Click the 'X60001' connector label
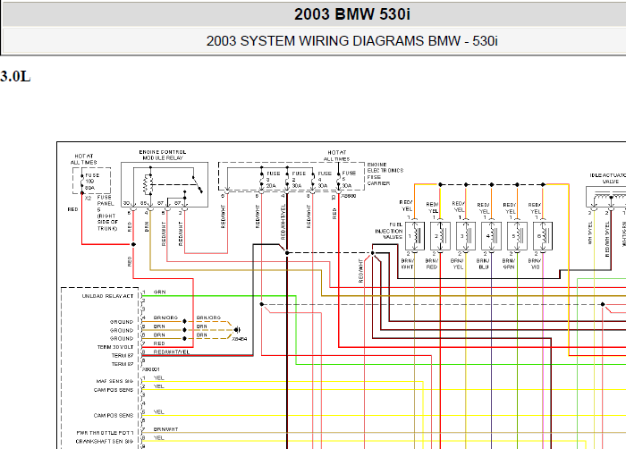The height and width of the screenshot is (449, 626). click(x=151, y=369)
